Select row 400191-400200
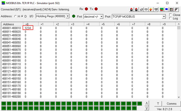The height and width of the screenshot is (111, 181). 89,96
